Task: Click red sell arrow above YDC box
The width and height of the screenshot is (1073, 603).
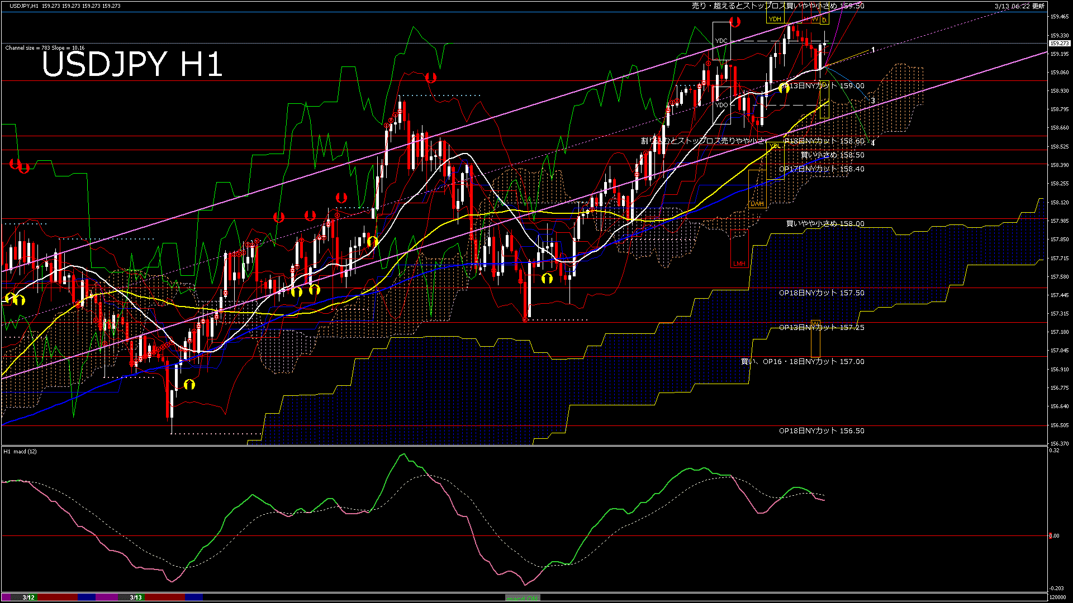Action: pos(735,22)
